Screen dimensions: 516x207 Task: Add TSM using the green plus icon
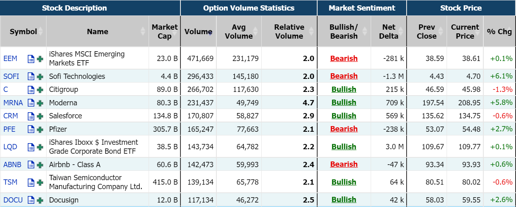pos(40,183)
